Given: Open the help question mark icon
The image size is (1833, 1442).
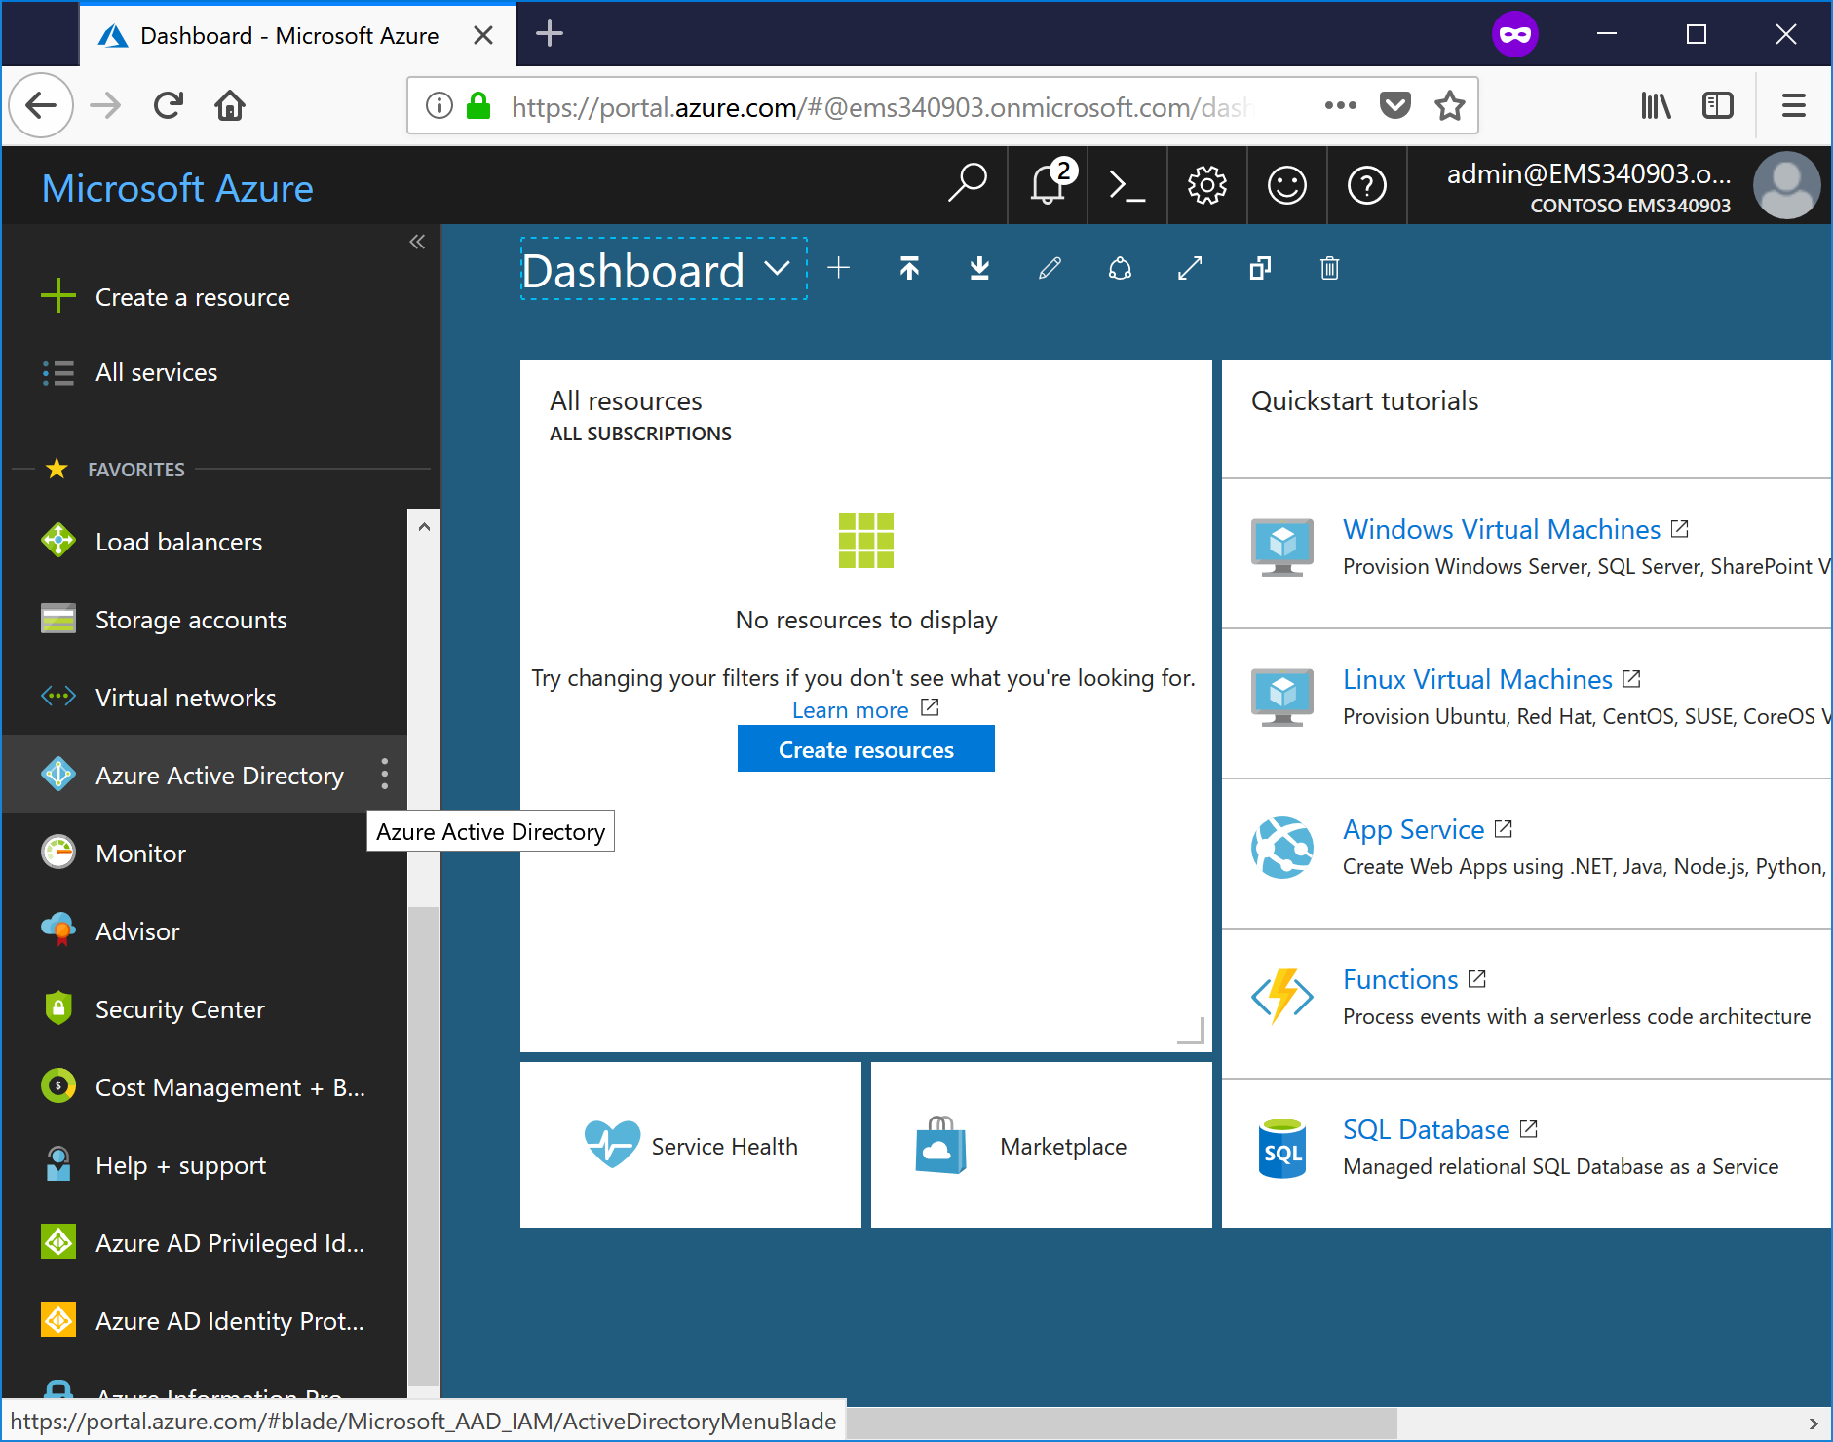Looking at the screenshot, I should coord(1367,184).
